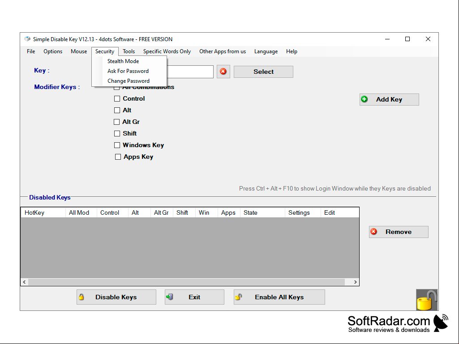Choose Ask For Password menu entry

click(x=129, y=71)
